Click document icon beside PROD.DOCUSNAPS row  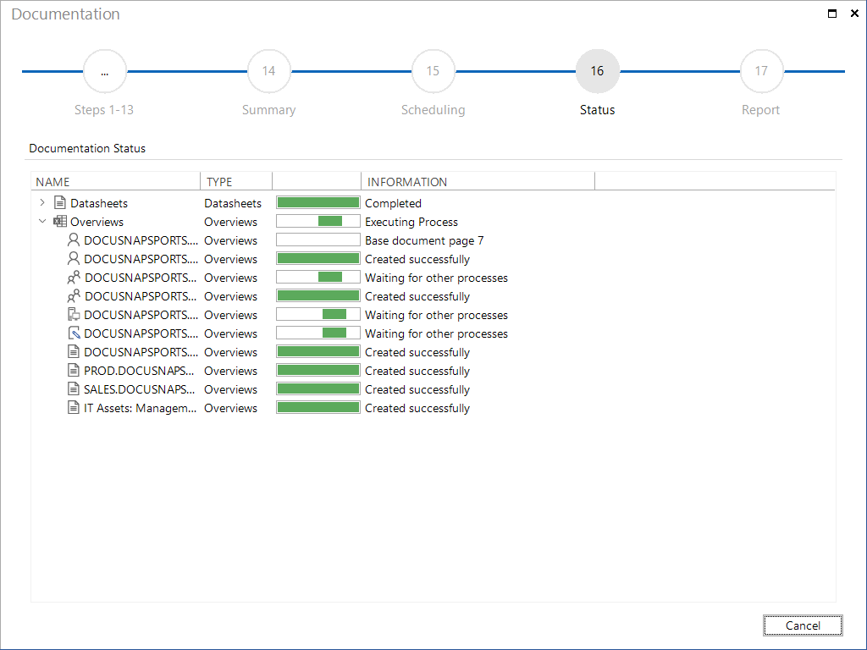(x=73, y=371)
